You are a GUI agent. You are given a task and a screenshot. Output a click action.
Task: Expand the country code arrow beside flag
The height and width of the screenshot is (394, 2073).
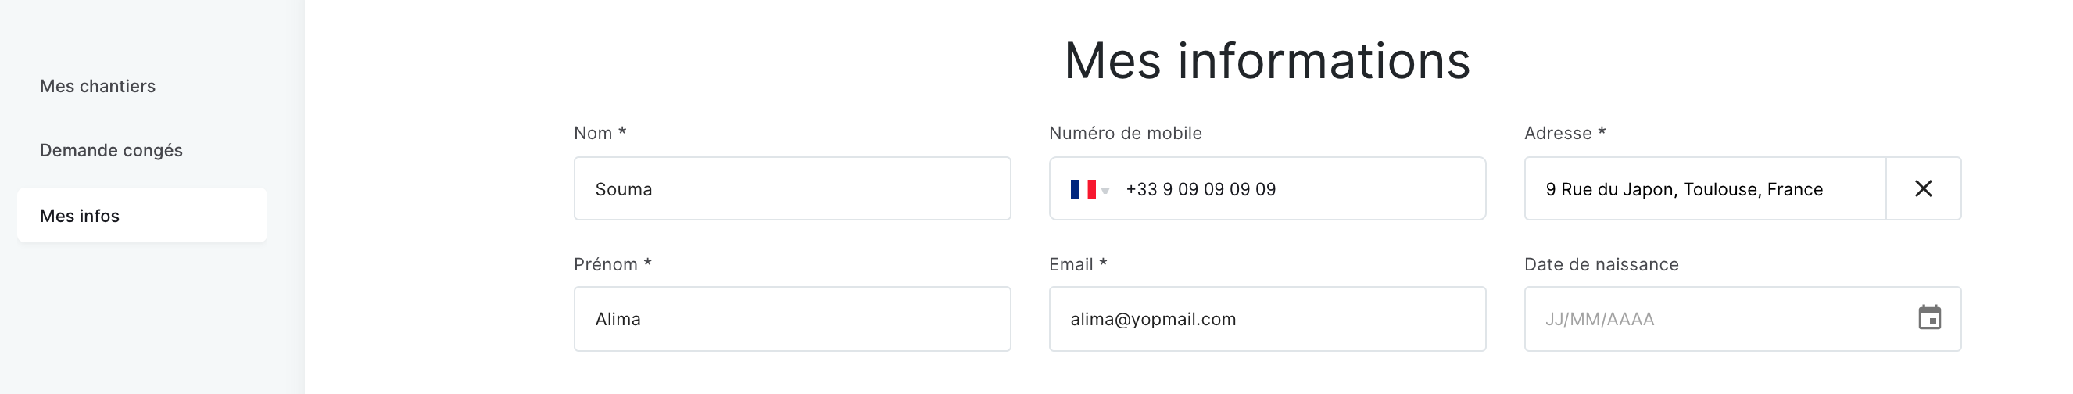(1106, 191)
